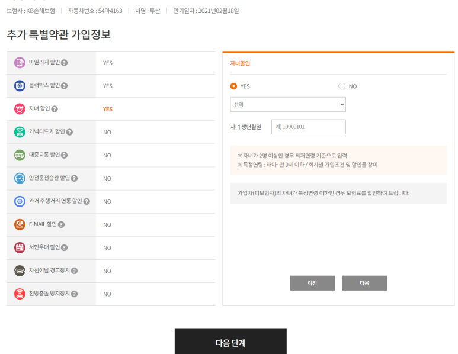The image size is (458, 354).
Task: Click the 커넥티드카 할인 green icon
Action: [x=20, y=132]
